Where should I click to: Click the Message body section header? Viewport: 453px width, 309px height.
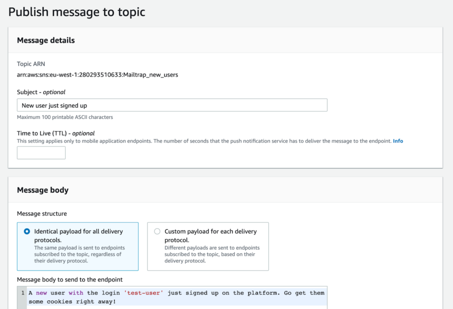tap(42, 190)
